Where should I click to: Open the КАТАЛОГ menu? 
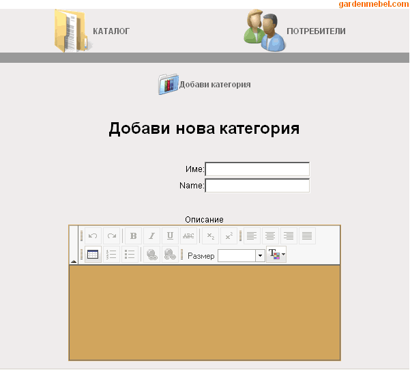(111, 31)
